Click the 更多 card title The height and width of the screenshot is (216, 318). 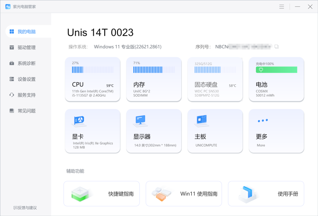(x=262, y=137)
